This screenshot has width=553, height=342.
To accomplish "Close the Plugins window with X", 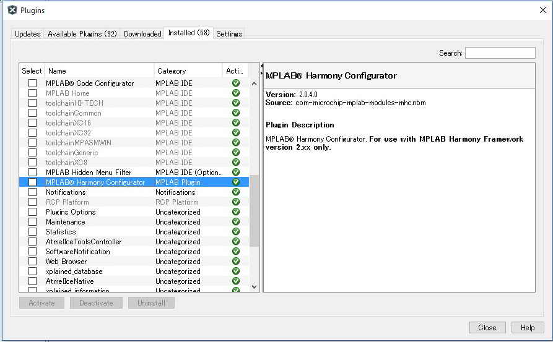I will 542,10.
